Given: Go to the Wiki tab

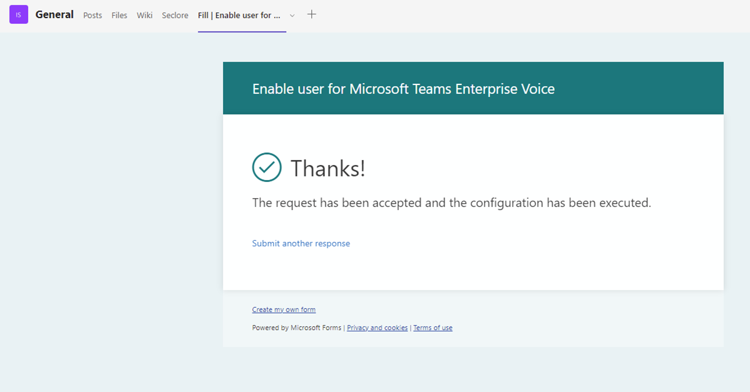Looking at the screenshot, I should pos(145,15).
